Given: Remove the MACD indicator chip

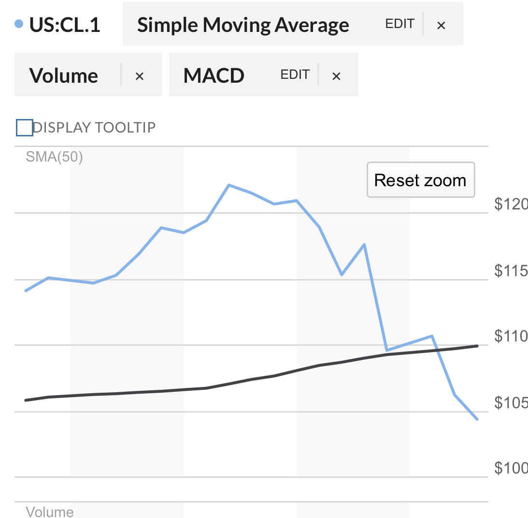Looking at the screenshot, I should [x=336, y=76].
